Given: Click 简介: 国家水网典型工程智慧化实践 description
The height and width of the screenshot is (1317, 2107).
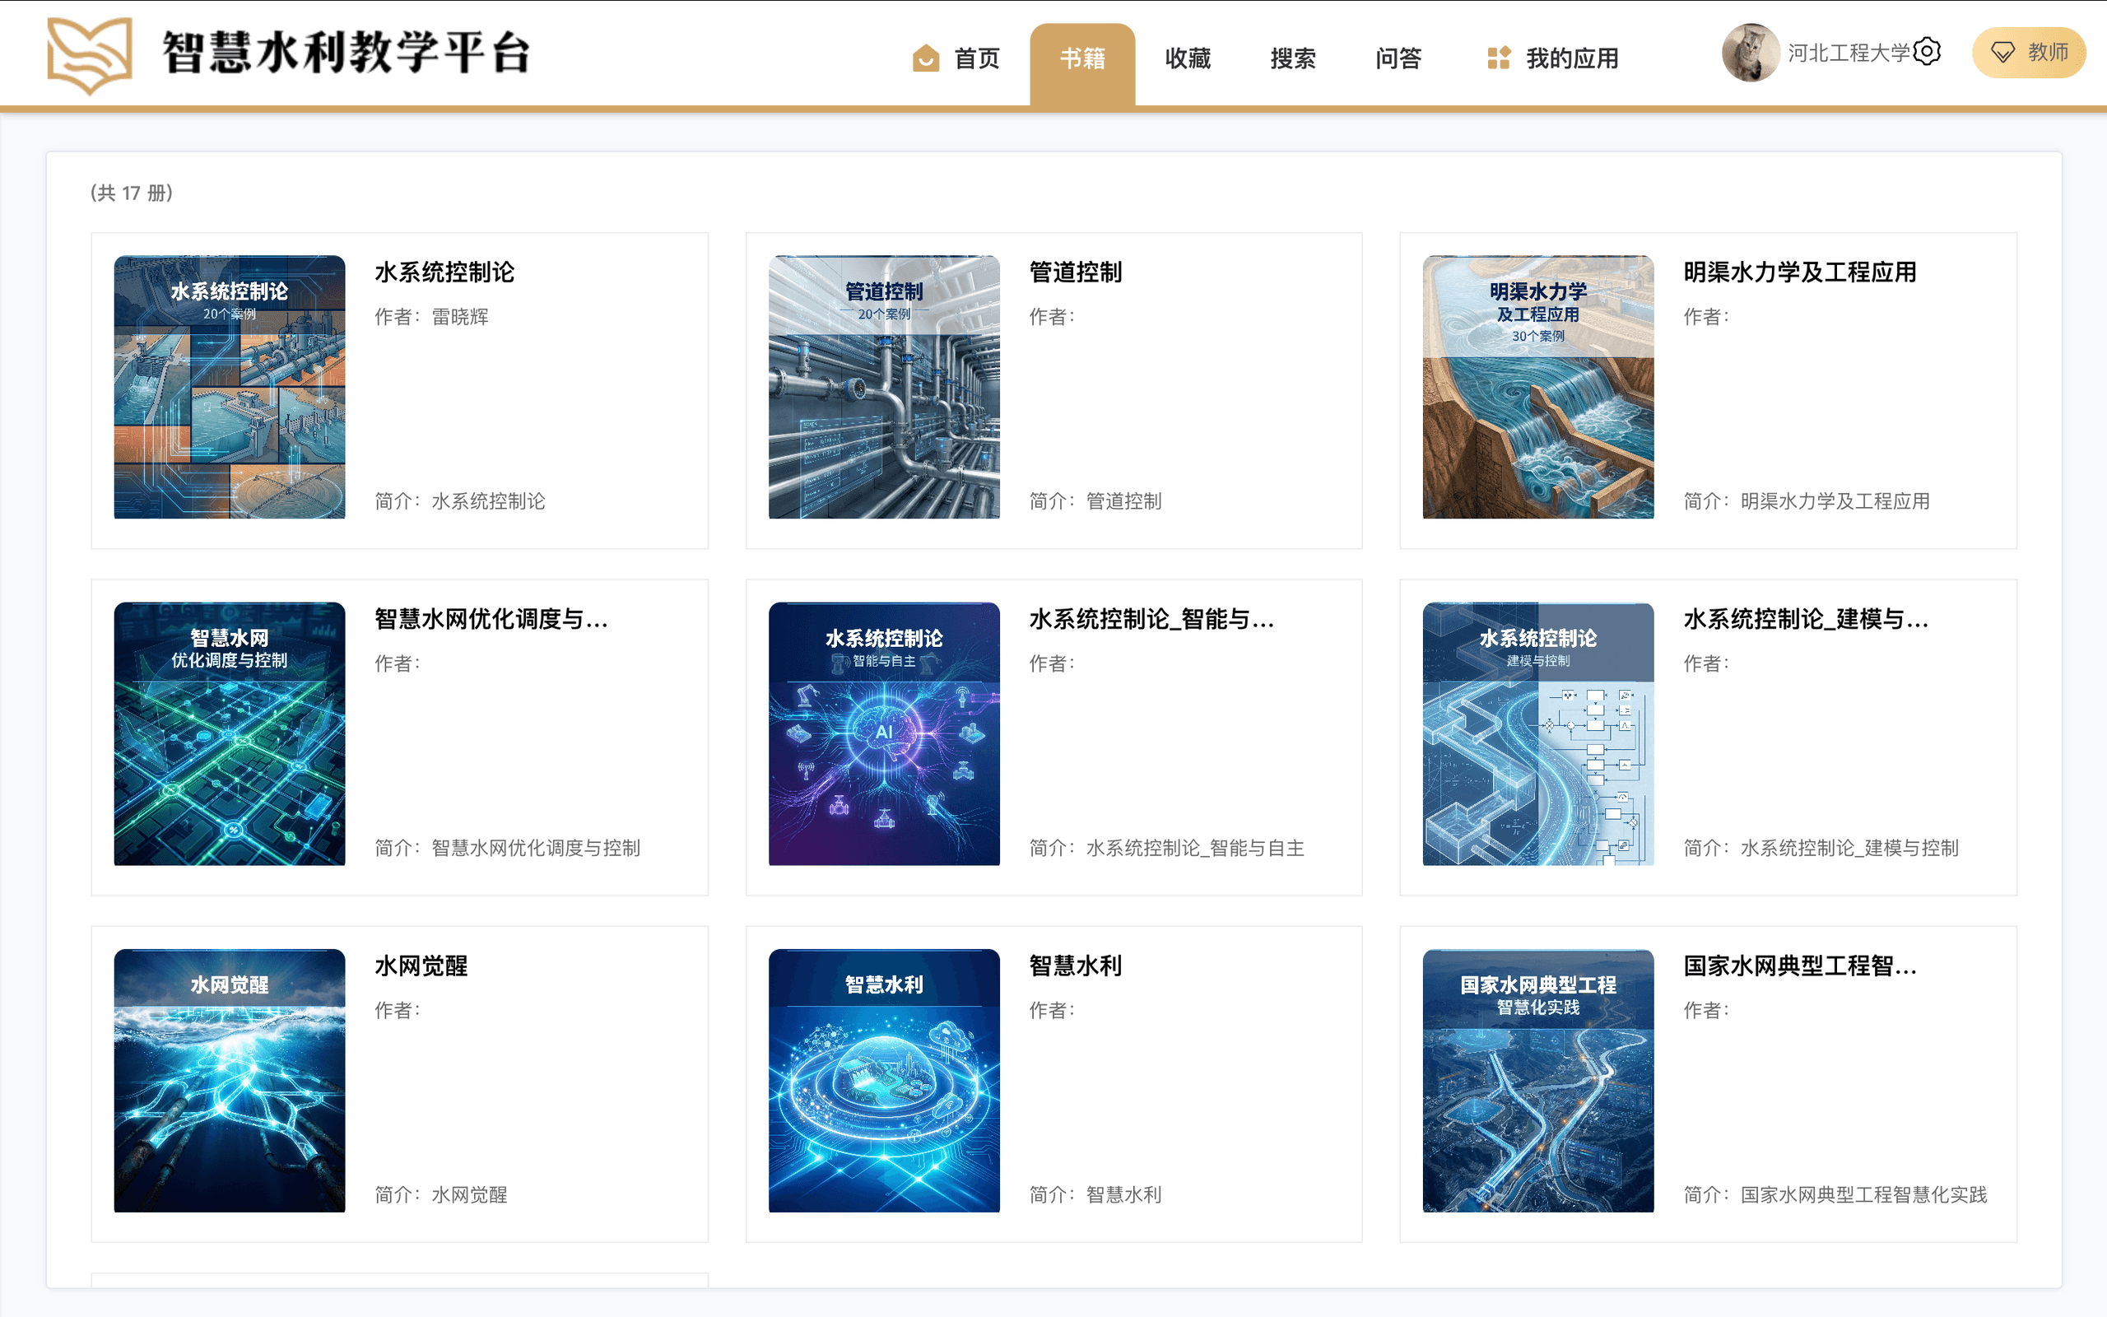Looking at the screenshot, I should click(x=1835, y=1194).
